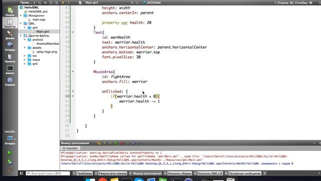
Task: Fold the onClicked block at line 59
Action: 73,92
